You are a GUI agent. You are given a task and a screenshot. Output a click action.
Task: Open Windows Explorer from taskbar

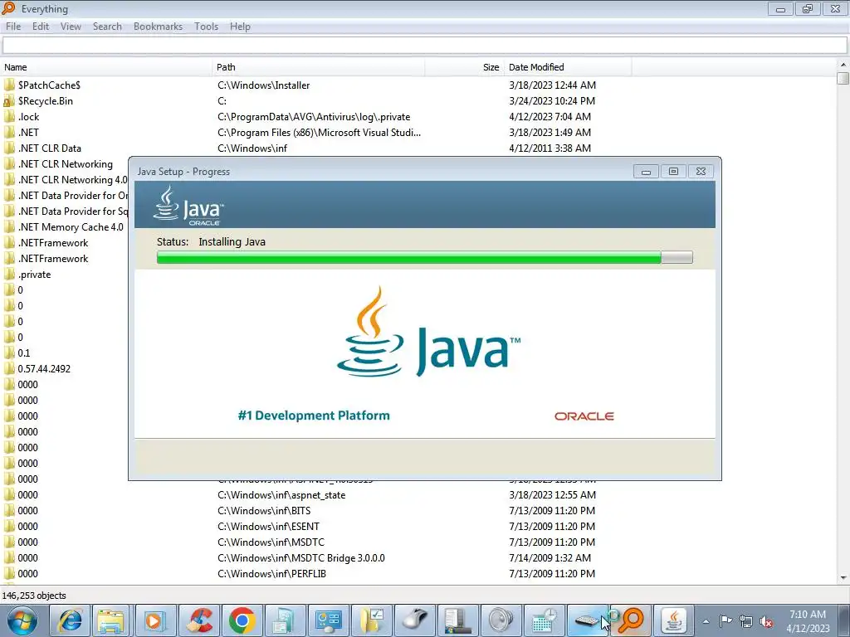110,620
